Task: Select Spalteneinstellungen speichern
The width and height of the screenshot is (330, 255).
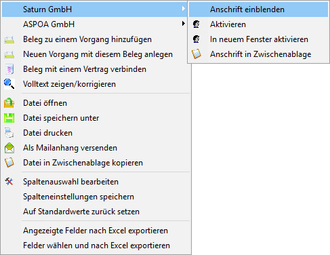Action: (95, 197)
